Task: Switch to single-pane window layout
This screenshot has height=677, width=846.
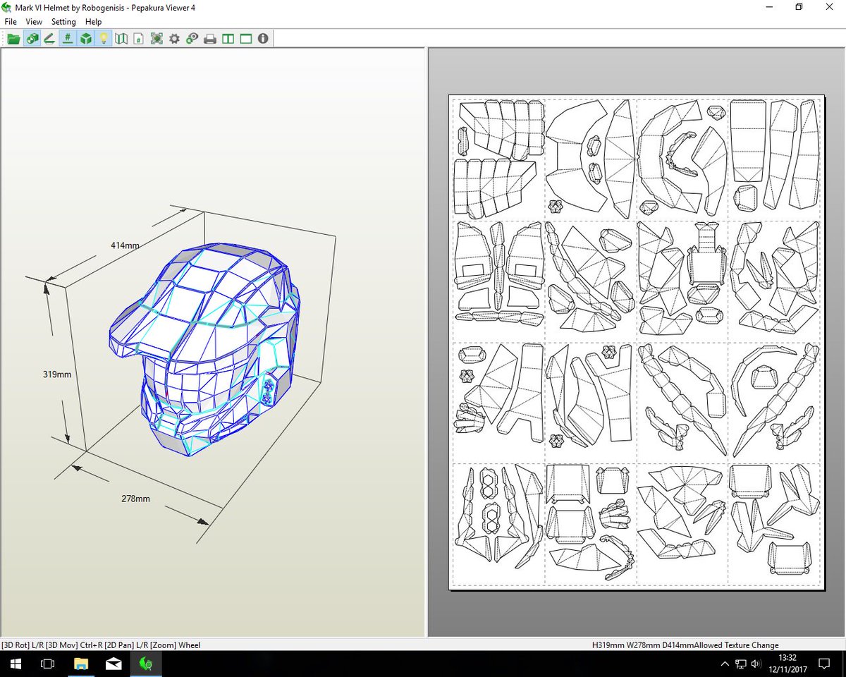Action: [245, 39]
